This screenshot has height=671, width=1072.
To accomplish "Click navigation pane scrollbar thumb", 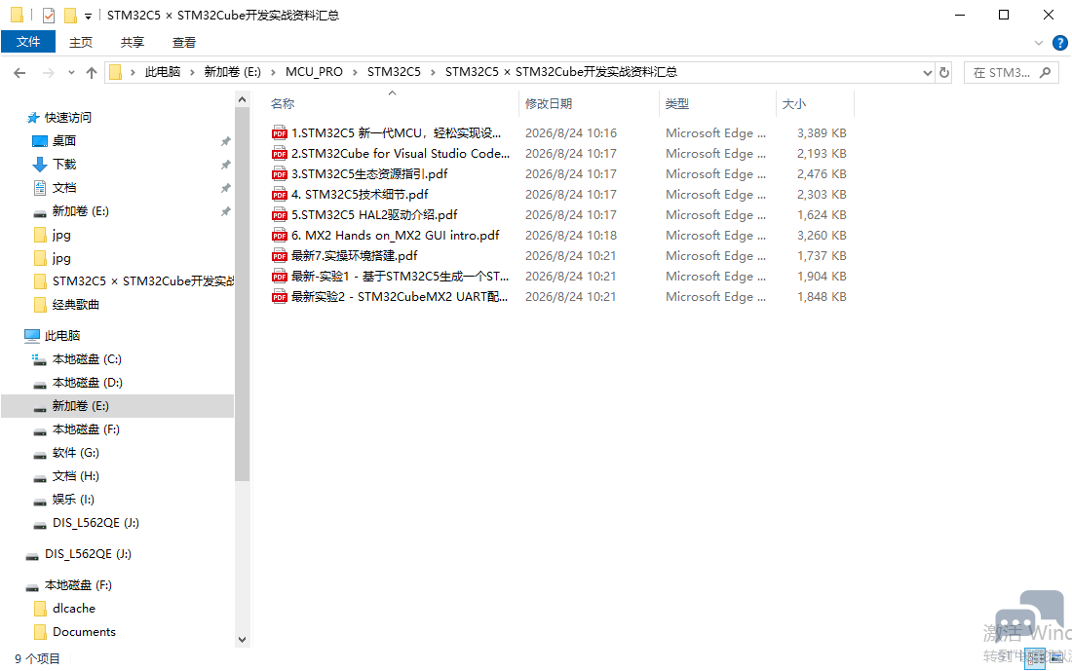I will point(242,294).
